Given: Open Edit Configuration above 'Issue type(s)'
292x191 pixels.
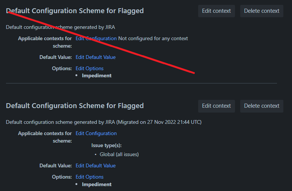Looking at the screenshot, I should (96, 134).
